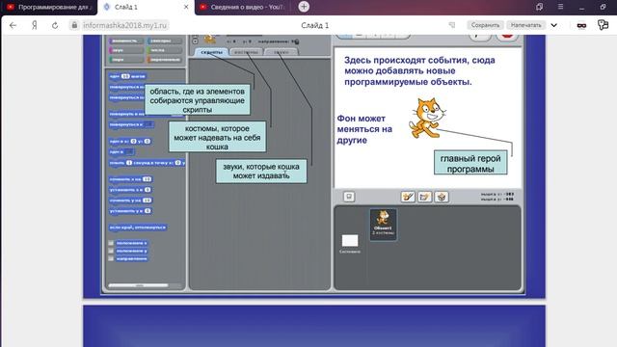Click the small icon left of Сохранить
The image size is (617, 347).
[452, 25]
